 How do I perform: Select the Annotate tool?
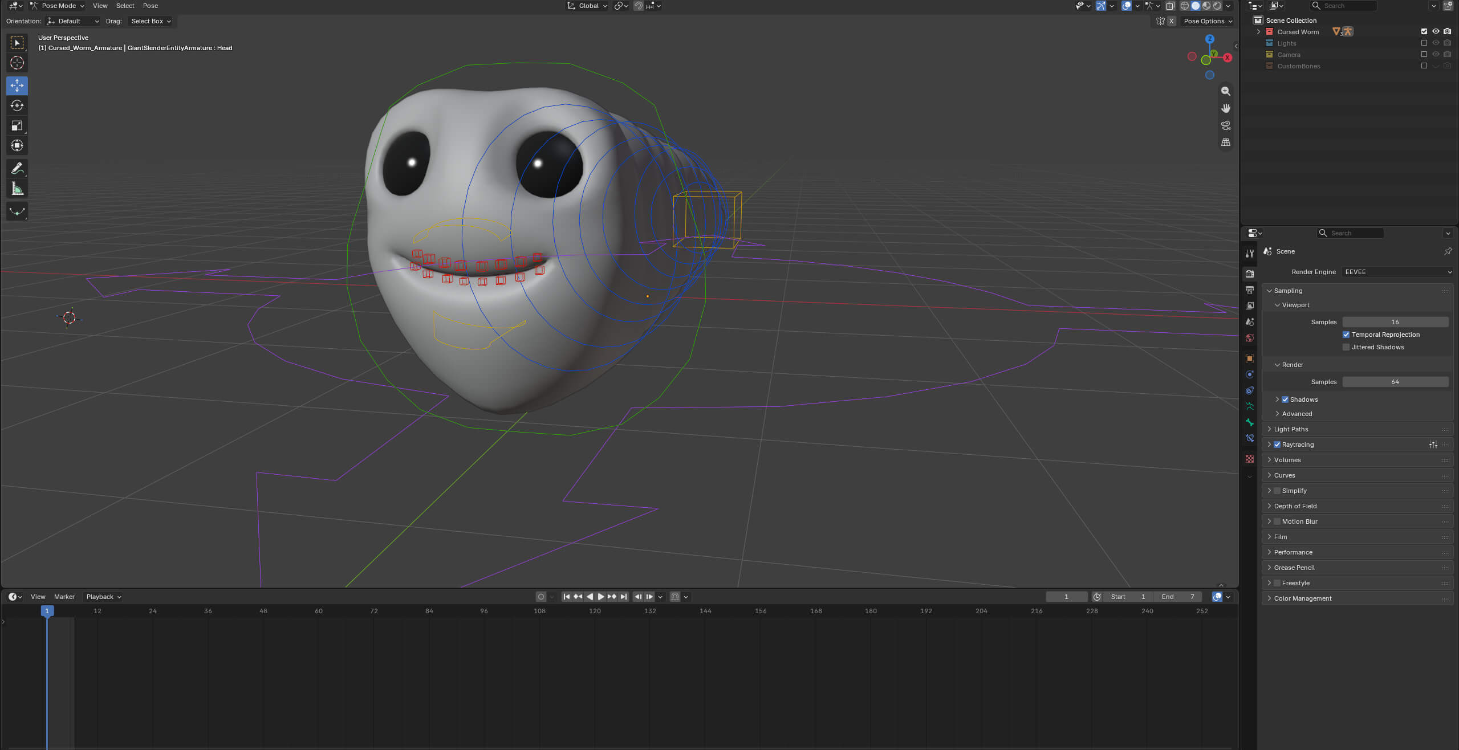coord(17,168)
